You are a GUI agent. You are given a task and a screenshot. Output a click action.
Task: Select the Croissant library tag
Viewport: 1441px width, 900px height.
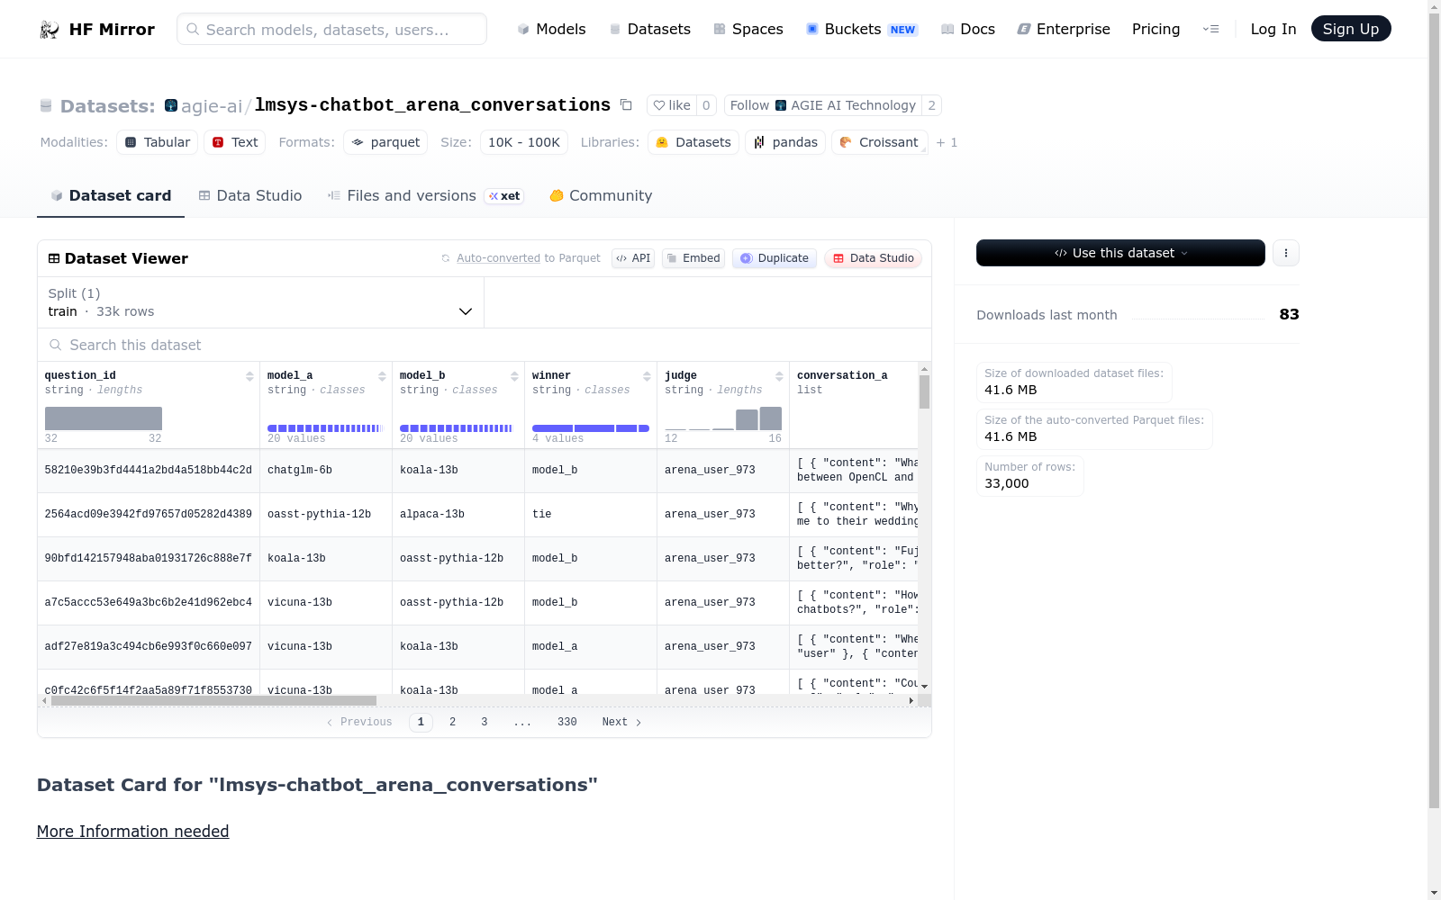[879, 142]
